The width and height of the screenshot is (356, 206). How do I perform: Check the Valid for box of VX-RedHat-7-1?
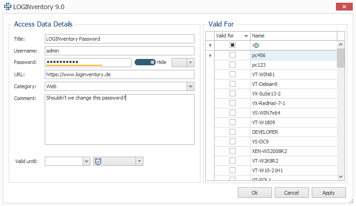pyautogui.click(x=232, y=103)
